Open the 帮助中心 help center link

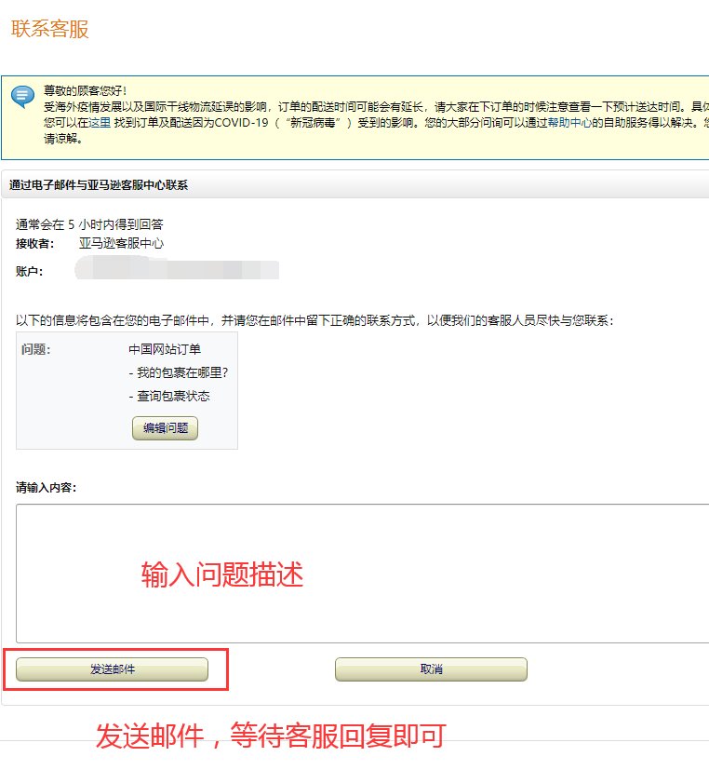point(569,123)
